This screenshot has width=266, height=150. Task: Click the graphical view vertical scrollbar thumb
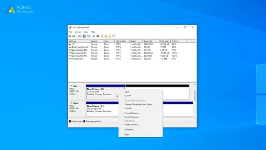coord(195,95)
